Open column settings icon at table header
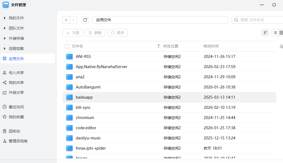This screenshot has height=163, width=283. (x=281, y=46)
